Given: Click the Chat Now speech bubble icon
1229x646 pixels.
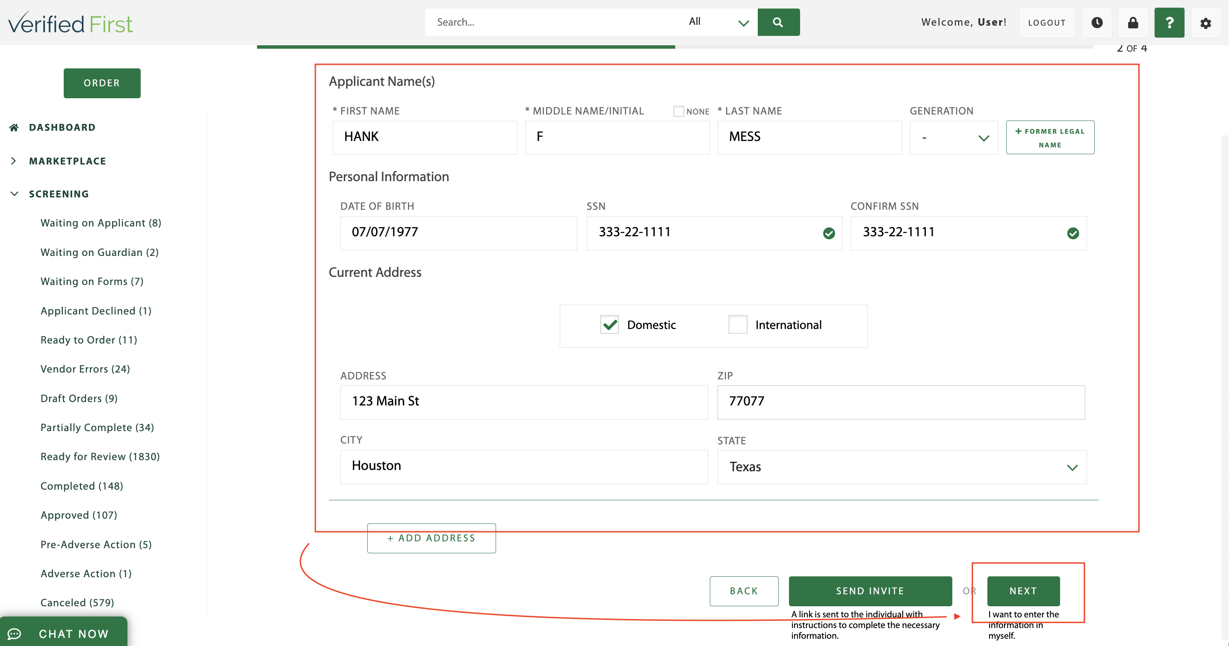Looking at the screenshot, I should pos(14,634).
